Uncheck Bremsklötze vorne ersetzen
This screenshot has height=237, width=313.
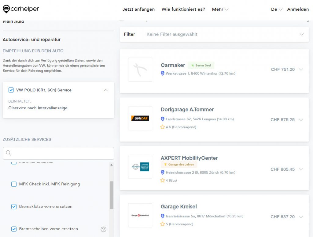pyautogui.click(x=14, y=207)
